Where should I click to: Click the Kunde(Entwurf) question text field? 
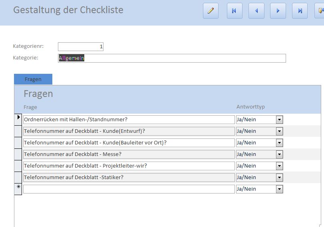[129, 131]
